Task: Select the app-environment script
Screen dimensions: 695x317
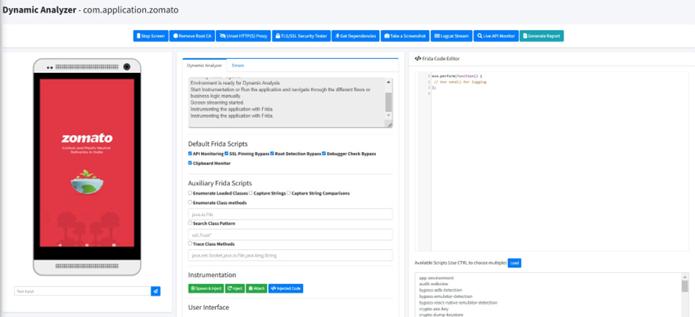Action: (436, 278)
